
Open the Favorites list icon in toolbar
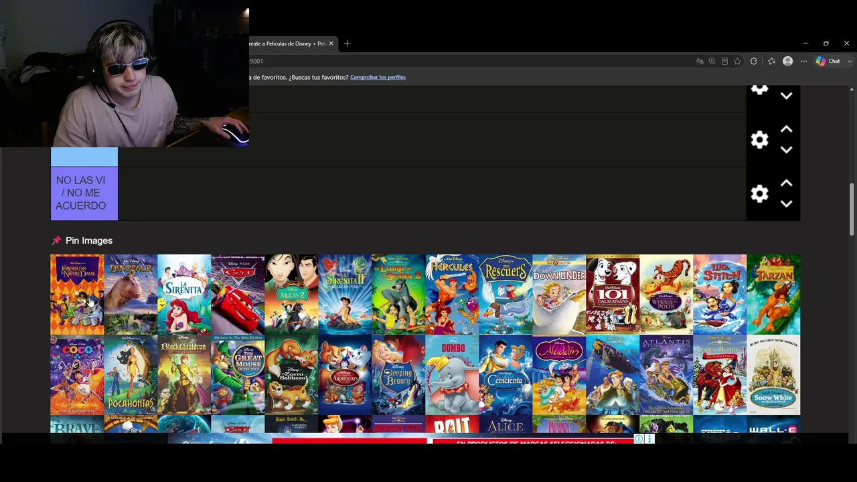click(771, 61)
